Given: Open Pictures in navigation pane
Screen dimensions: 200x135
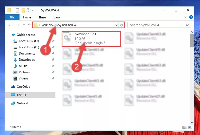Looking at the screenshot, I should point(24,72).
